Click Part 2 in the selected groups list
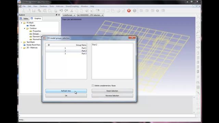219x123 pixels. 95,45
